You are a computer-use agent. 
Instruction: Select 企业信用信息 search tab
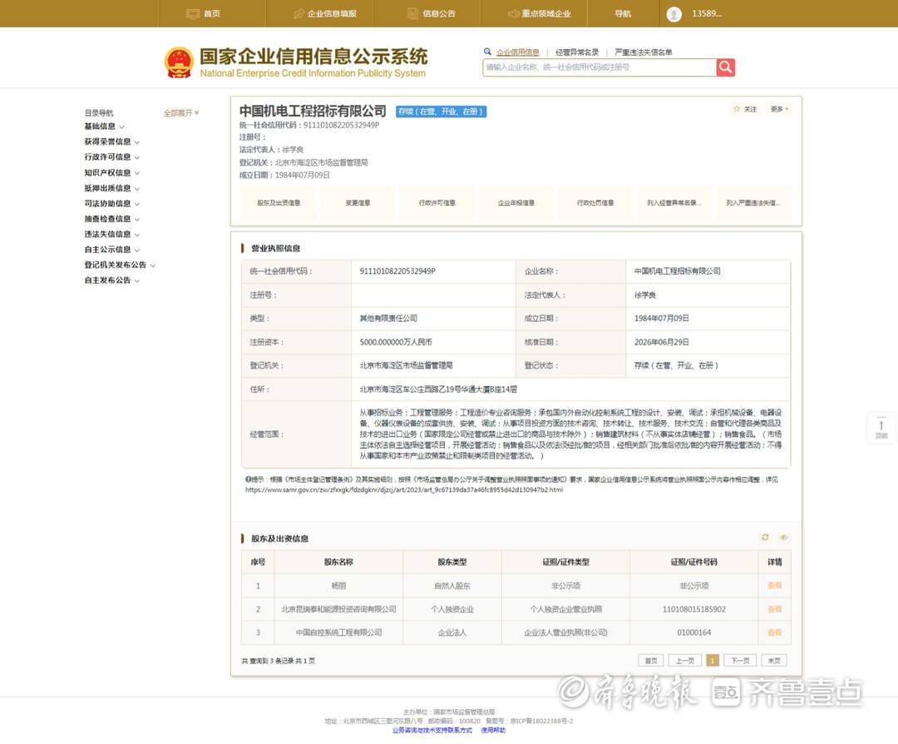pyautogui.click(x=518, y=52)
